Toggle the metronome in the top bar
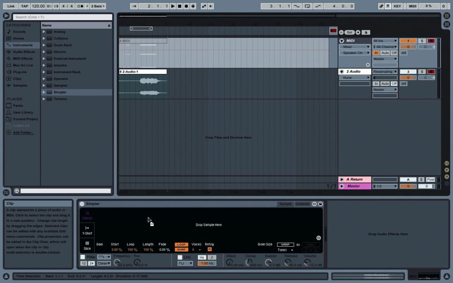Screen dimensions: 453x283 80,6
